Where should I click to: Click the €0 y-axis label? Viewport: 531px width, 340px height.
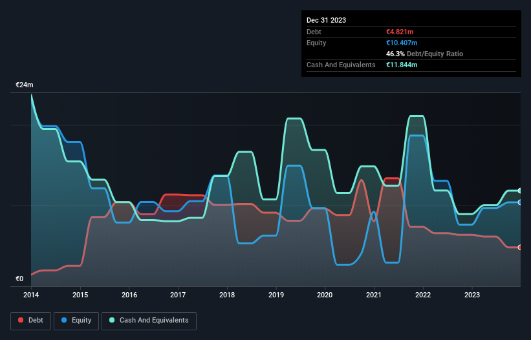point(19,279)
